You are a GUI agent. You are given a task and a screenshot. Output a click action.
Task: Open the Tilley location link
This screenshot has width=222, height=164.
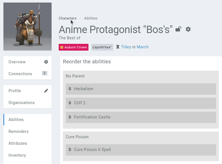point(126,47)
